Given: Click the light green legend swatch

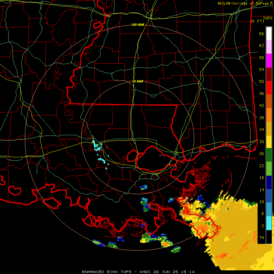Looking at the screenshot, I should [269, 169].
